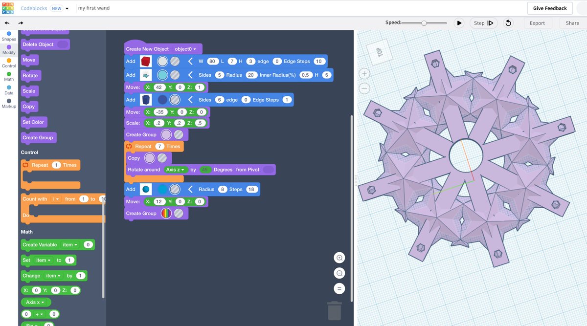The height and width of the screenshot is (326, 587).
Task: Click the Give Feedback button
Action: point(549,8)
